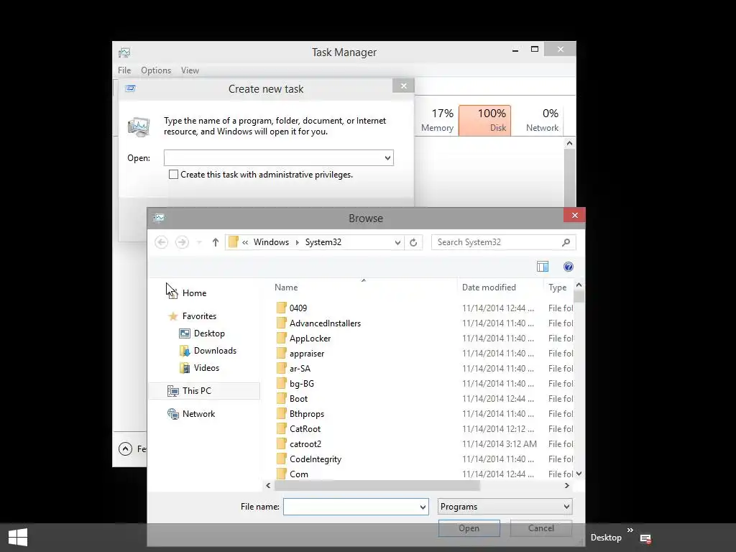The image size is (736, 552).
Task: Click the Forward arrow in Browse dialog
Action: click(182, 242)
